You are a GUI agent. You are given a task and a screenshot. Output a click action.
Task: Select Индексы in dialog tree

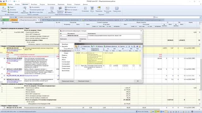coord(64,55)
